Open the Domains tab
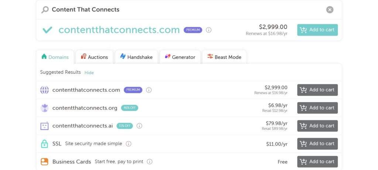 pos(55,57)
